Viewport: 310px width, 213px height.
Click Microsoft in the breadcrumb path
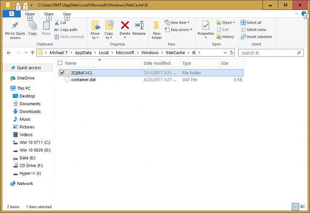(x=125, y=53)
